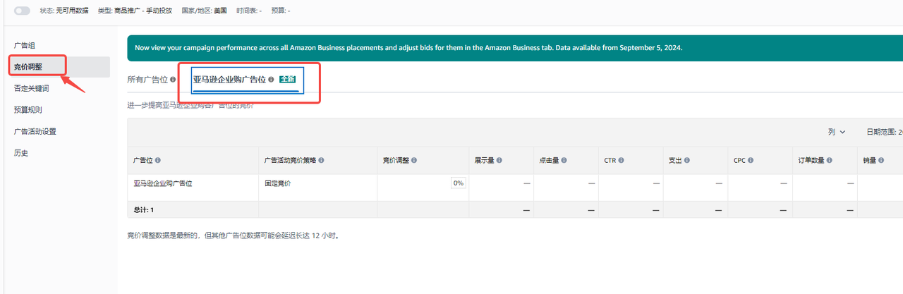Image resolution: width=903 pixels, height=294 pixels.
Task: Click the 国家/地区: 美国 status text
Action: coord(205,11)
